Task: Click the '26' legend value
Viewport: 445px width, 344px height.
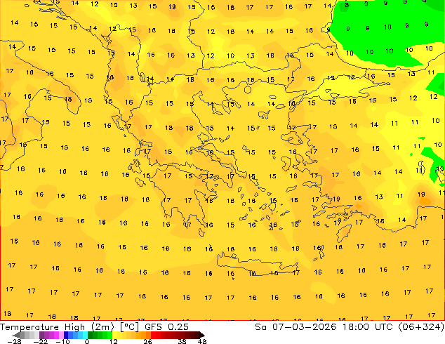Action: pos(147,341)
